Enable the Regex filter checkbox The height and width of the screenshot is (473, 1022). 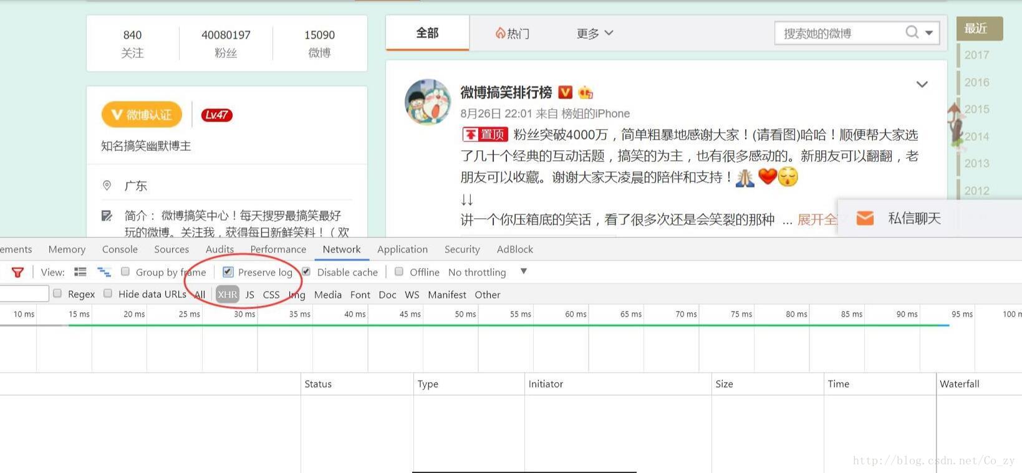pyautogui.click(x=57, y=294)
